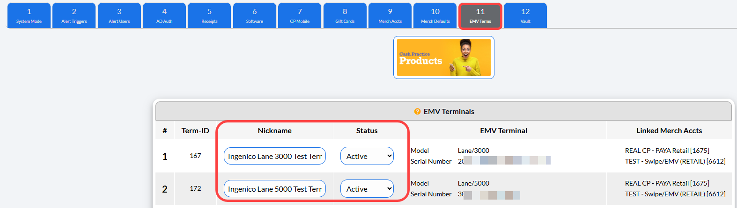Open the System Mode tab
The image size is (737, 208).
(29, 15)
